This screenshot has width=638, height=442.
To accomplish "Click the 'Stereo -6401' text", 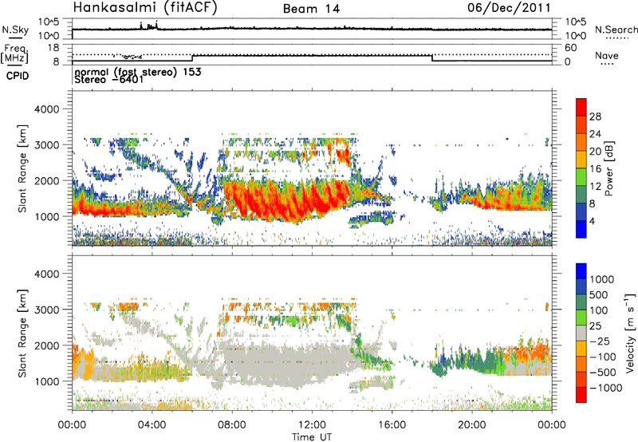I will point(108,79).
